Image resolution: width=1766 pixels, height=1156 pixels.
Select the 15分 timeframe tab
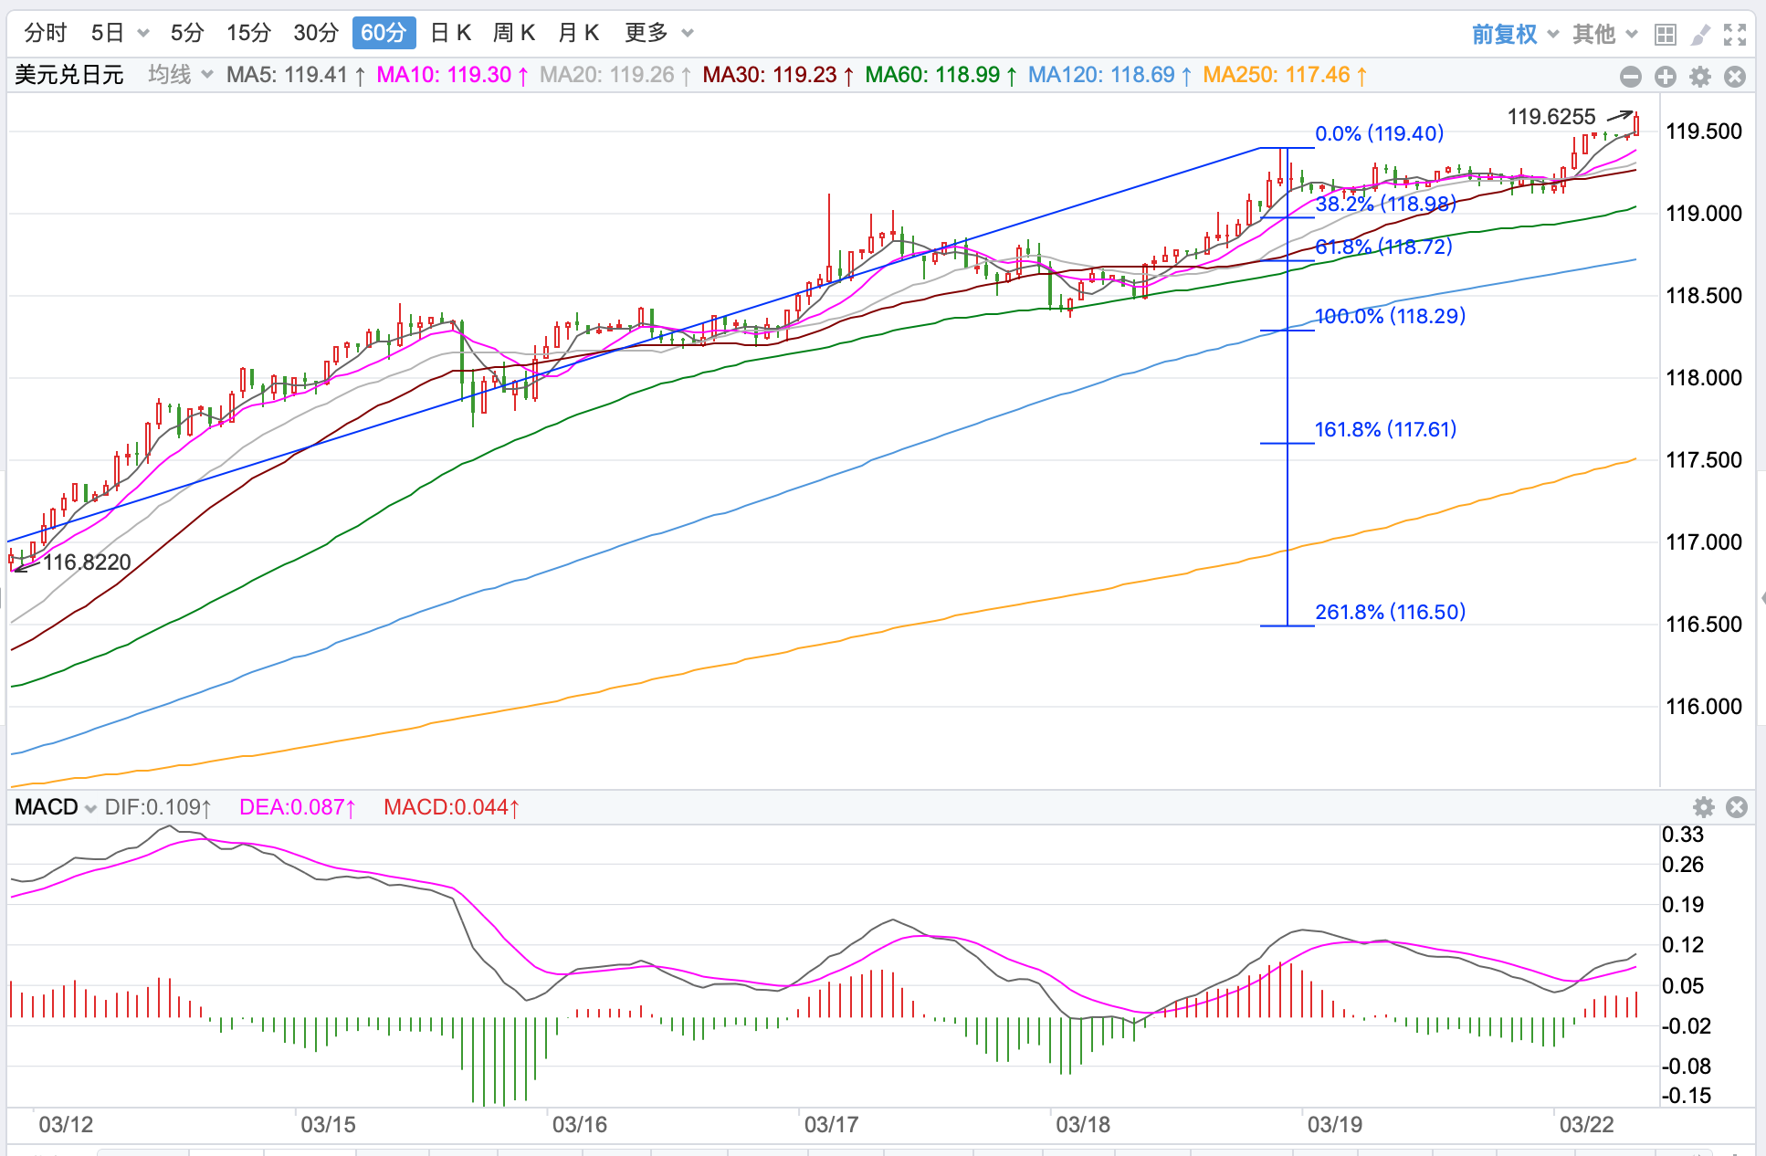point(248,33)
